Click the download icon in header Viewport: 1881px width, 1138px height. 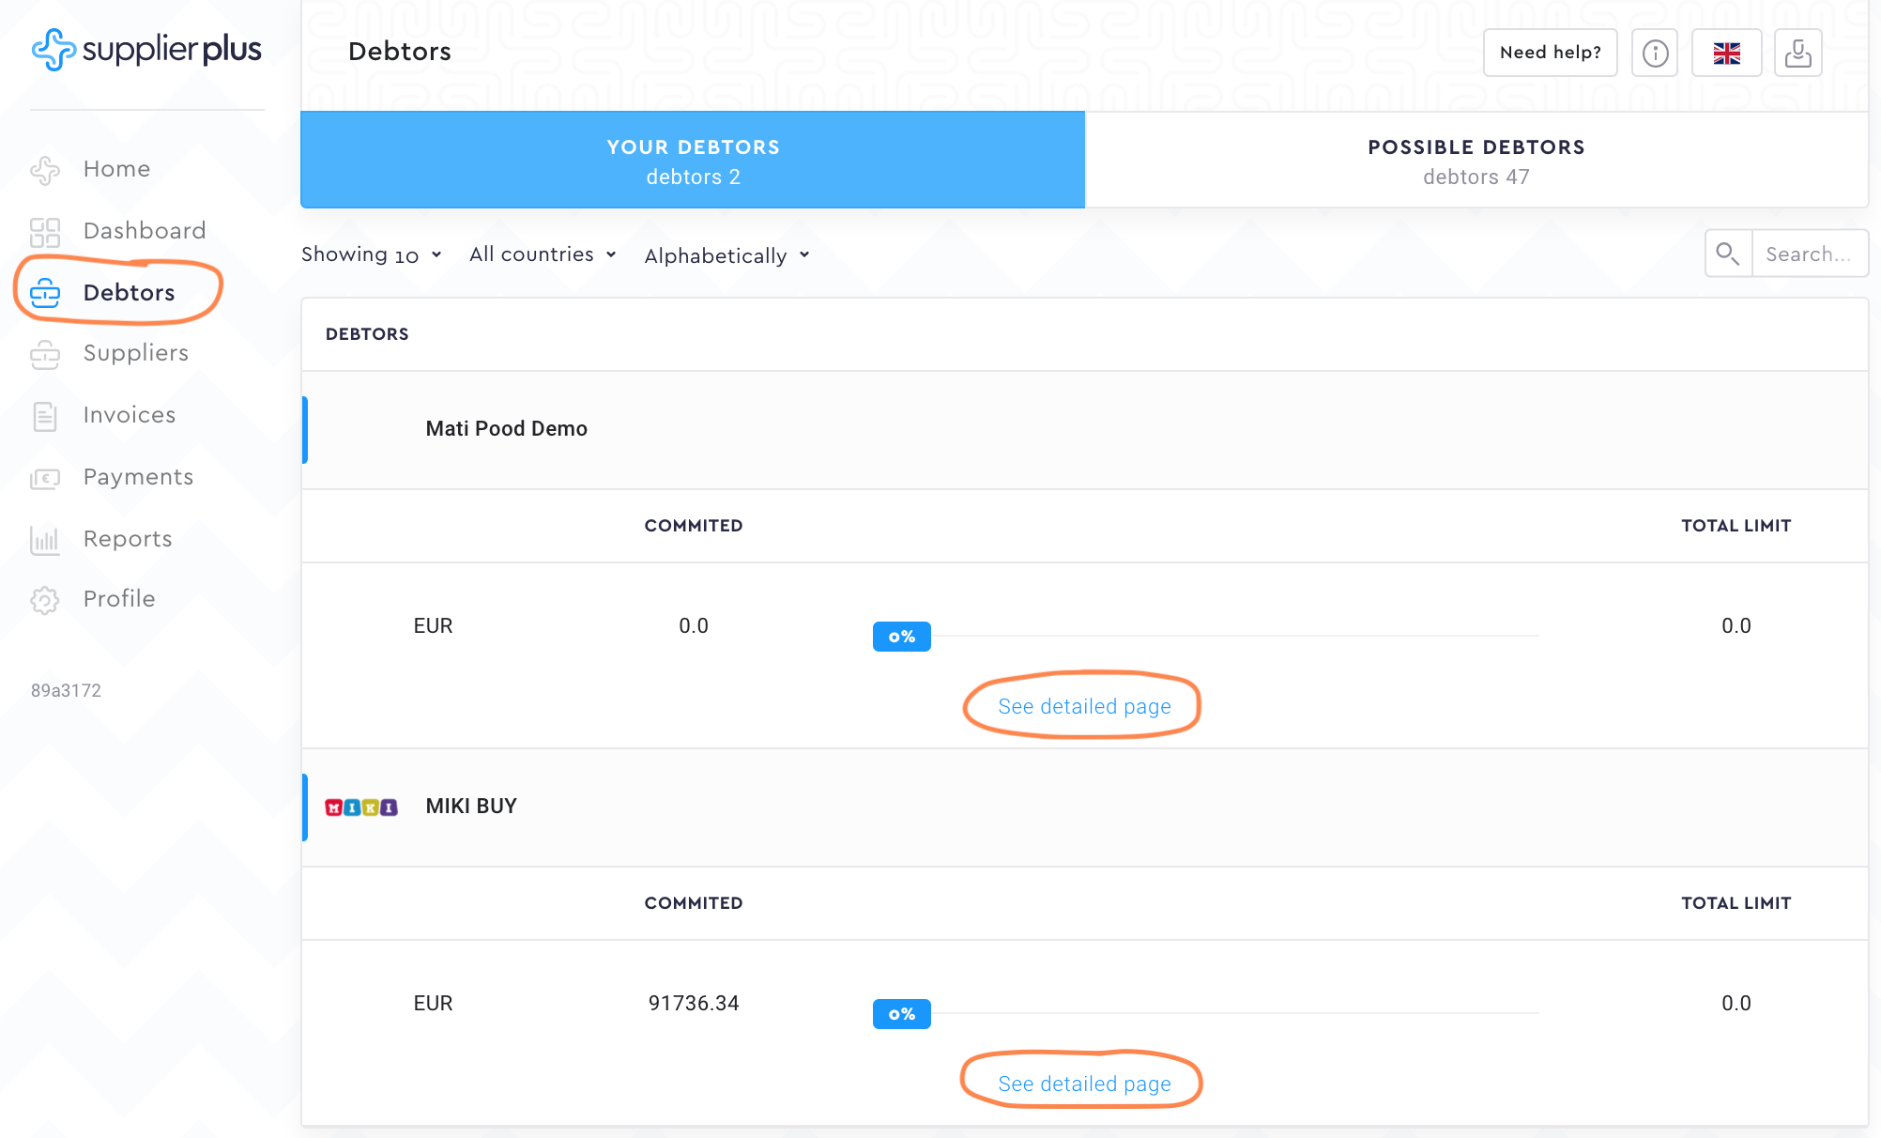click(1797, 53)
